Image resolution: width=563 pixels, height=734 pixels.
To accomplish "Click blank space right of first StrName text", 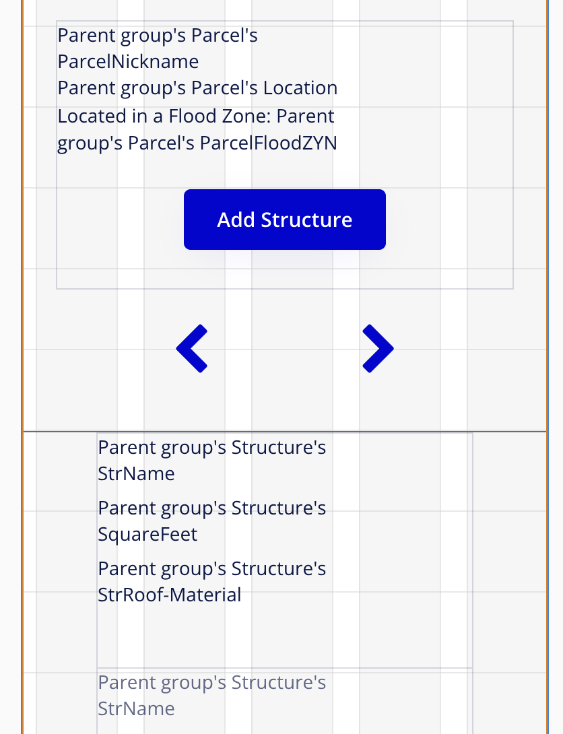I will coord(398,460).
